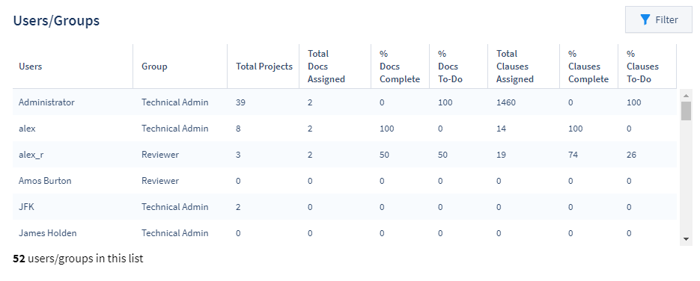Click the vertical scrollbar thumb
The width and height of the screenshot is (700, 281).
[x=687, y=111]
